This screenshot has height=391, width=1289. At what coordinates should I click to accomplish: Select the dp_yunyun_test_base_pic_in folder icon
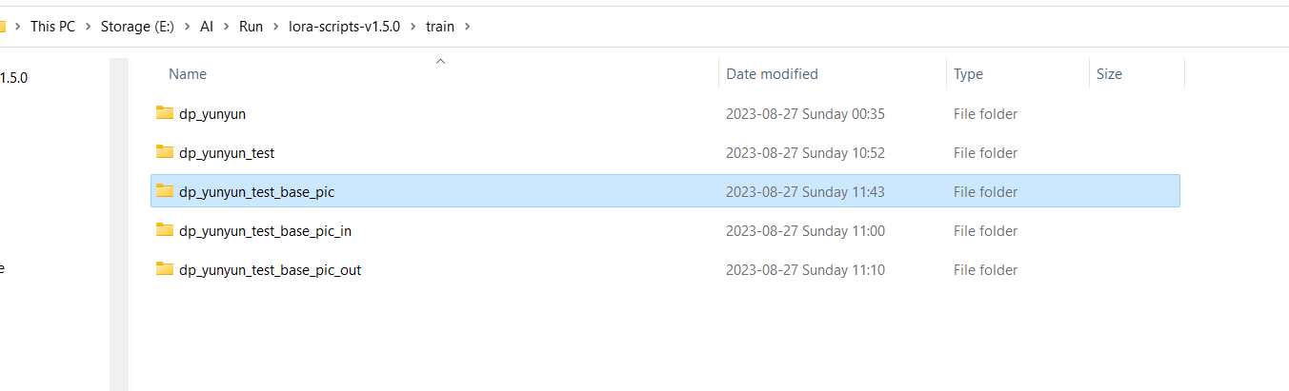pyautogui.click(x=165, y=230)
